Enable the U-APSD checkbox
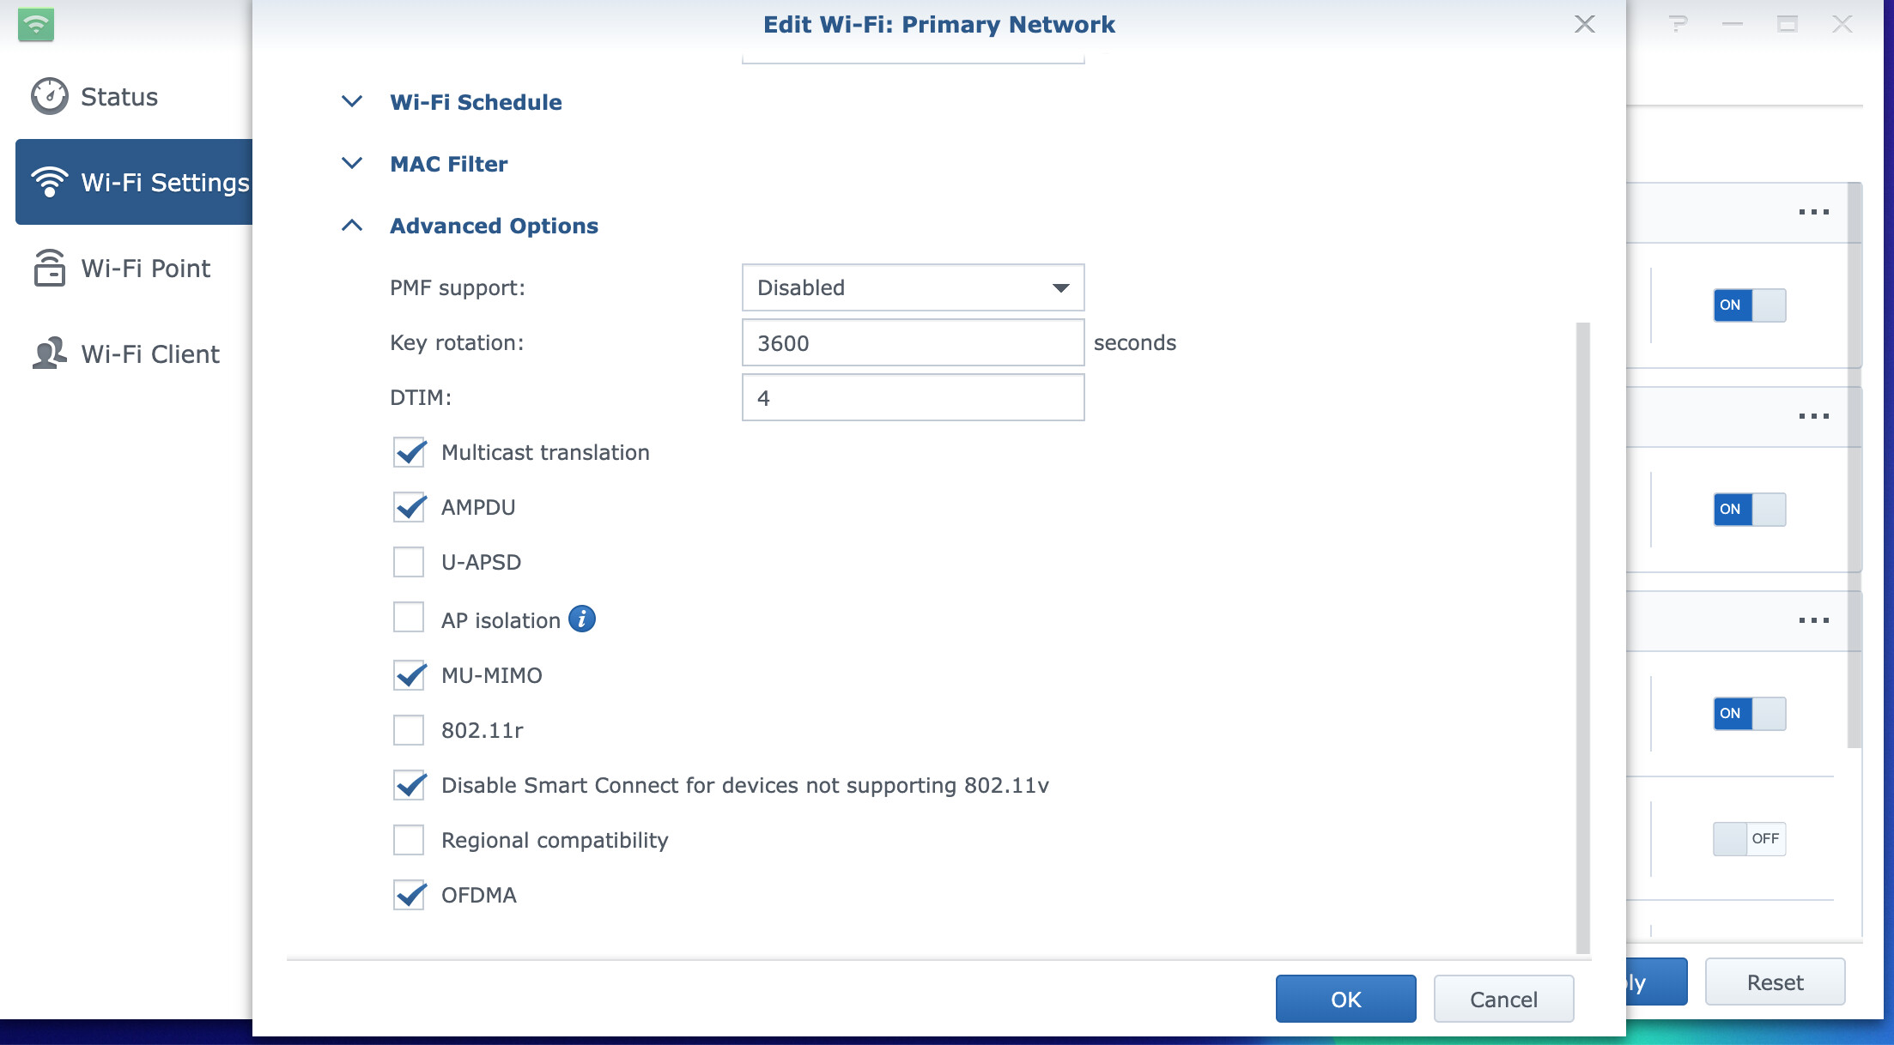Image resolution: width=1894 pixels, height=1045 pixels. point(409,562)
